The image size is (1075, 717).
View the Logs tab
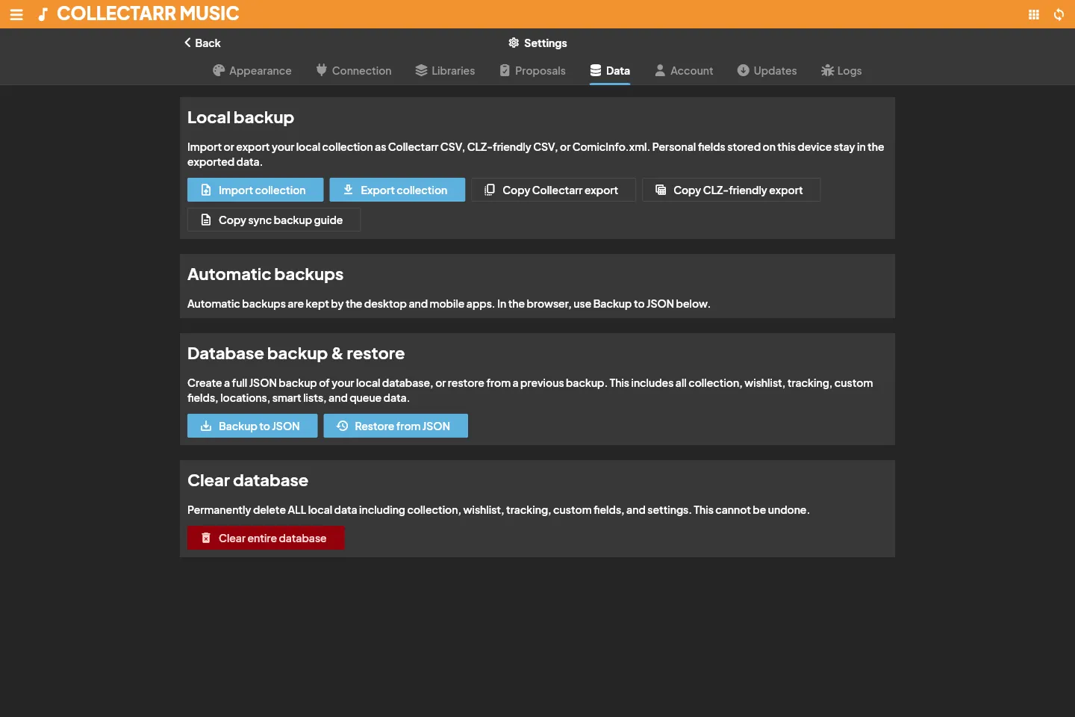click(841, 70)
